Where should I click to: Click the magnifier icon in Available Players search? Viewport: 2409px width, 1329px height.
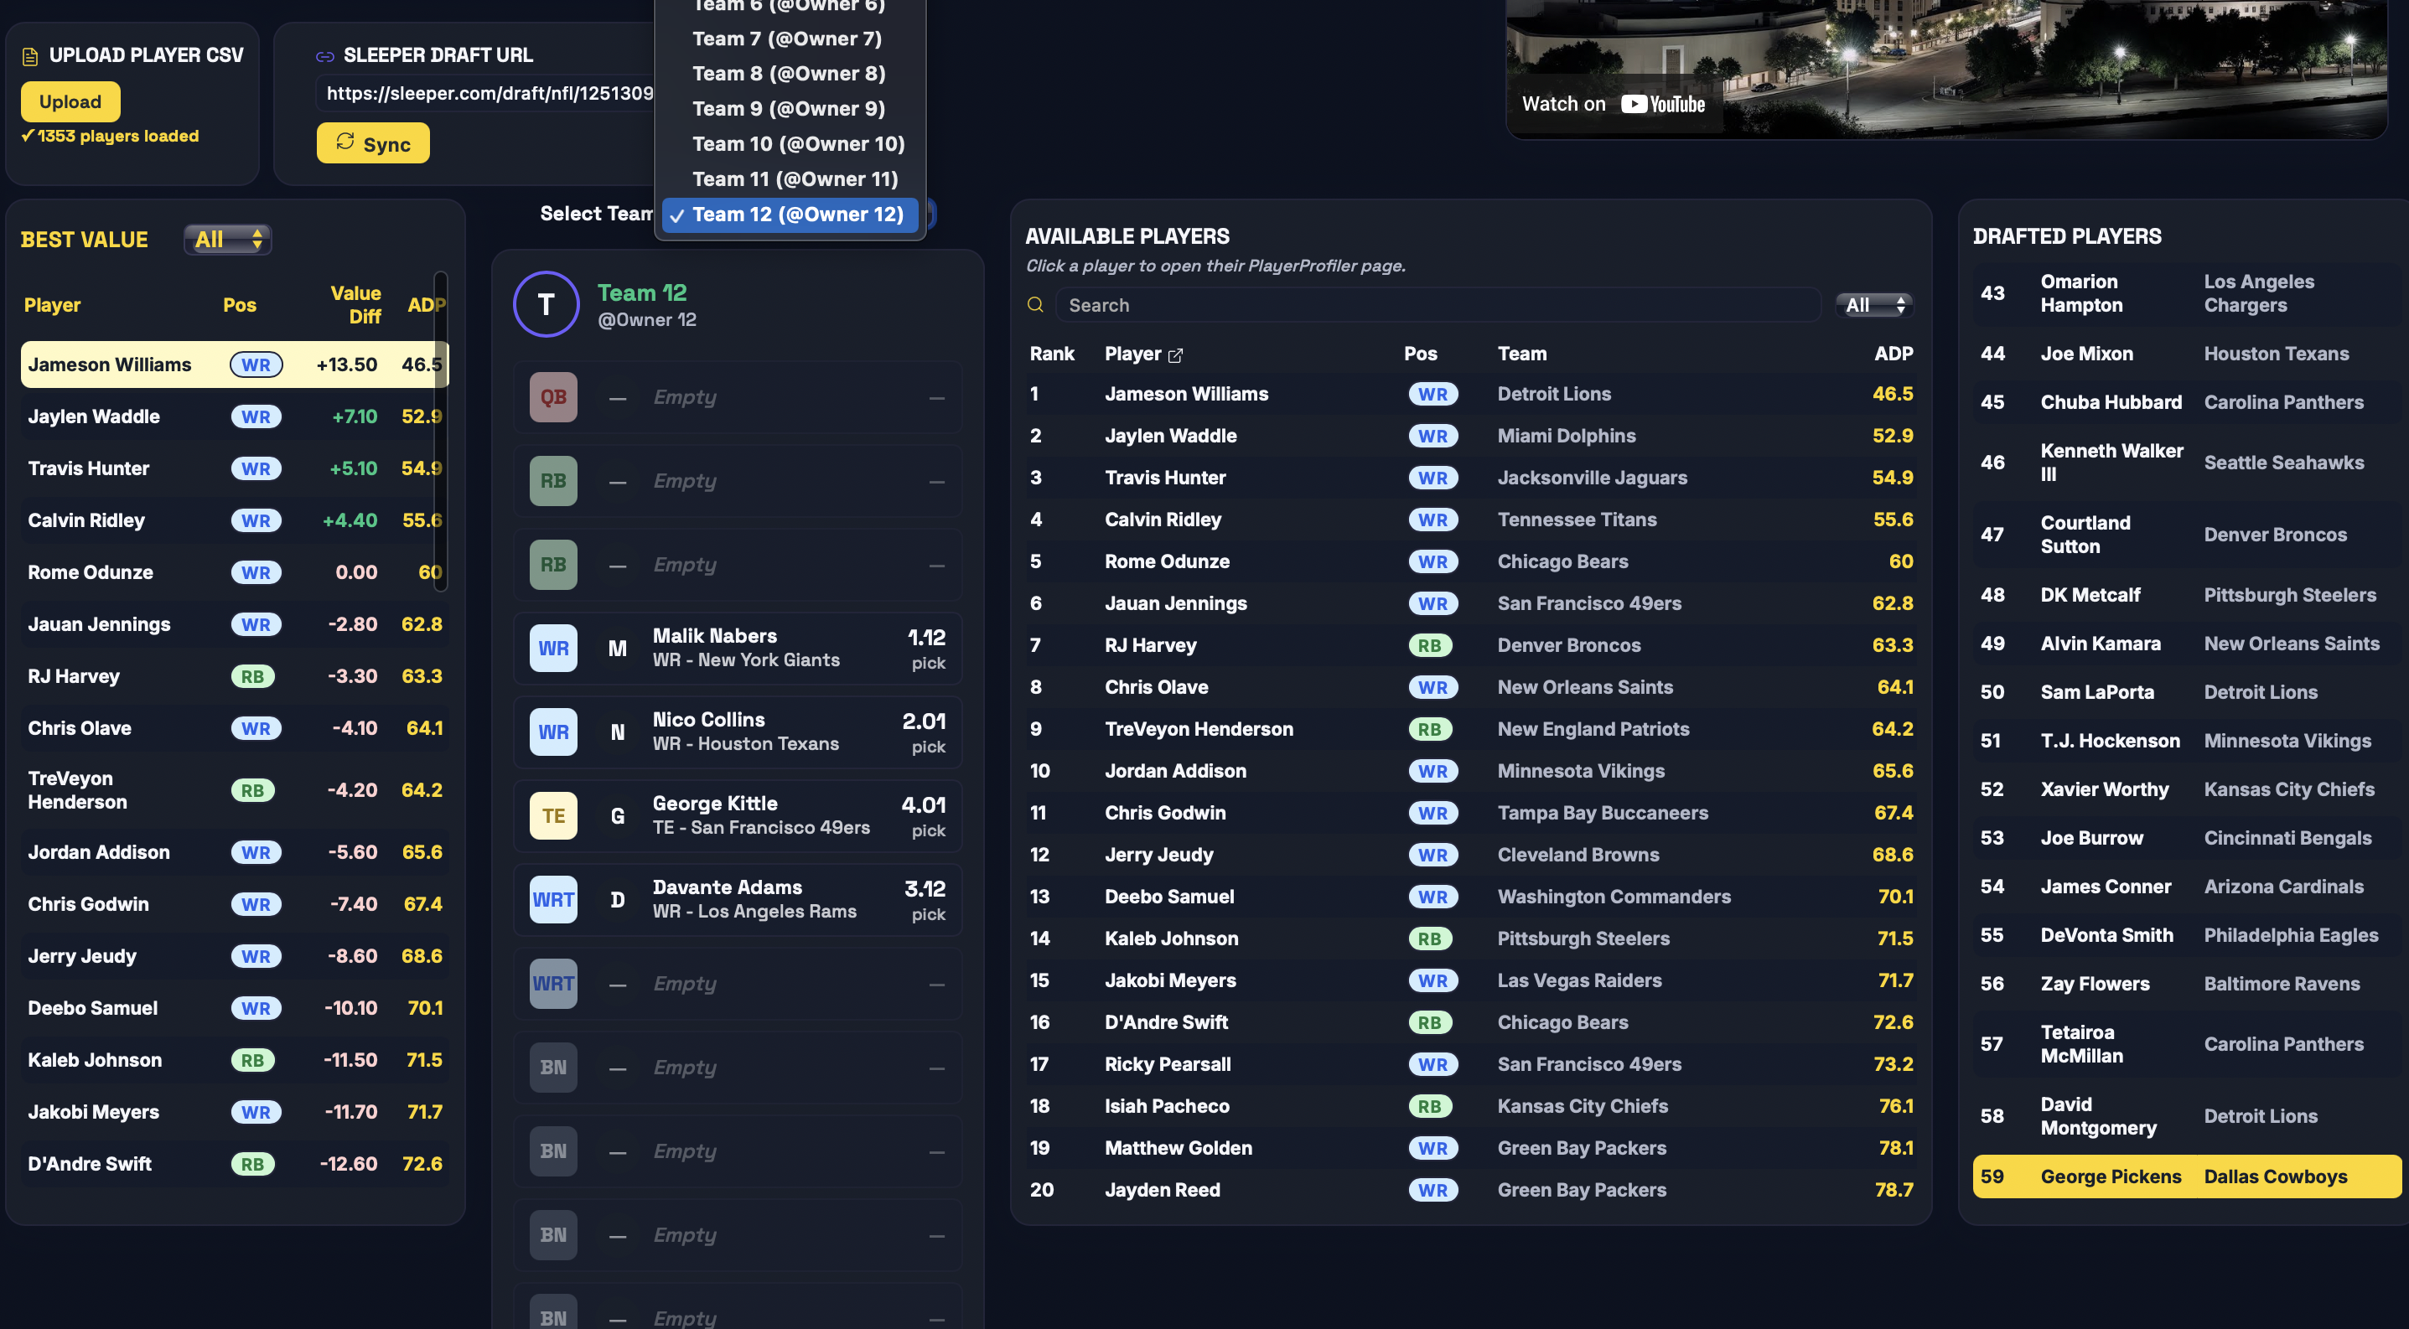(1035, 305)
